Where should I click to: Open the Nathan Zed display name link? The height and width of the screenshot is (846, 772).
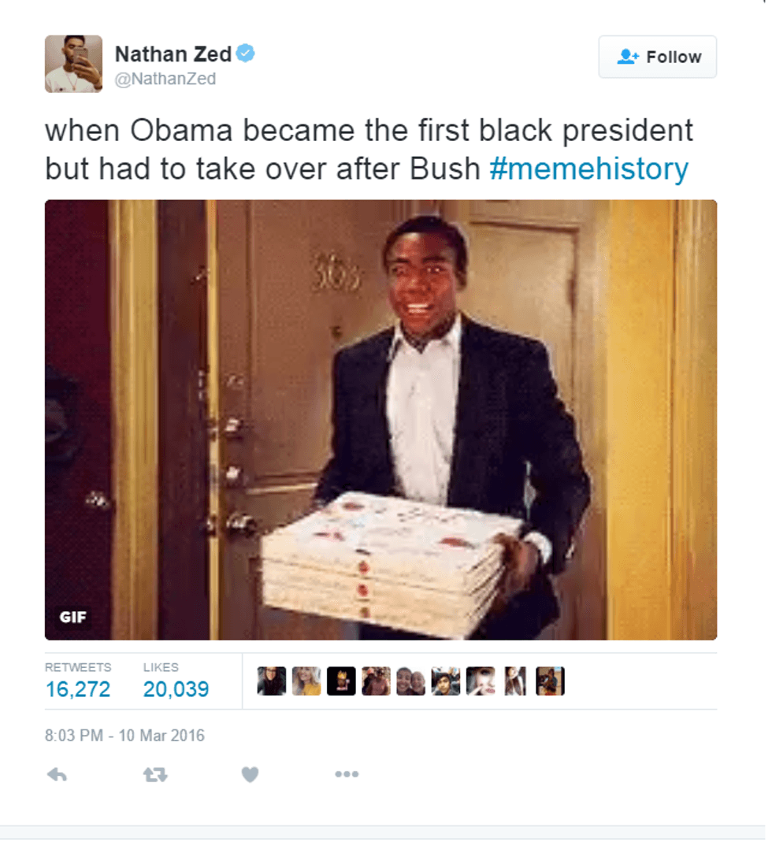[x=173, y=54]
